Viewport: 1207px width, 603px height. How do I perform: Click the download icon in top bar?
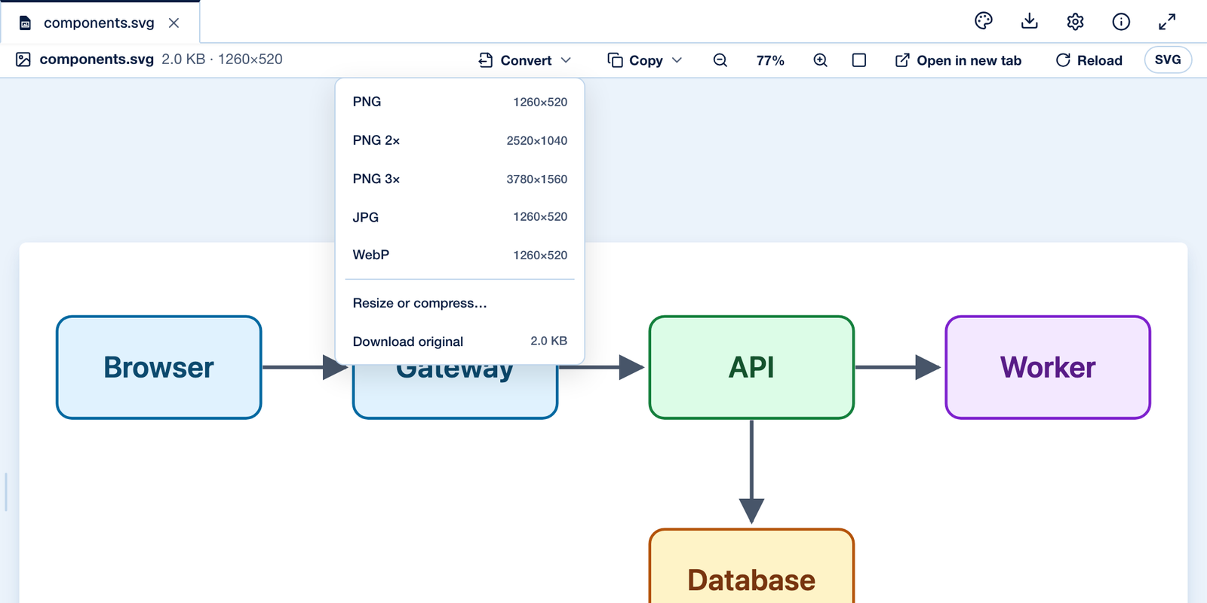click(x=1030, y=21)
